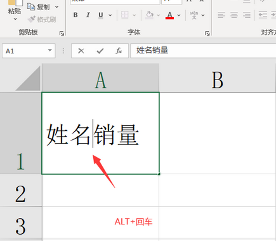This screenshot has height=241, width=276.
Task: Decrease indent
Action: pos(263,15)
